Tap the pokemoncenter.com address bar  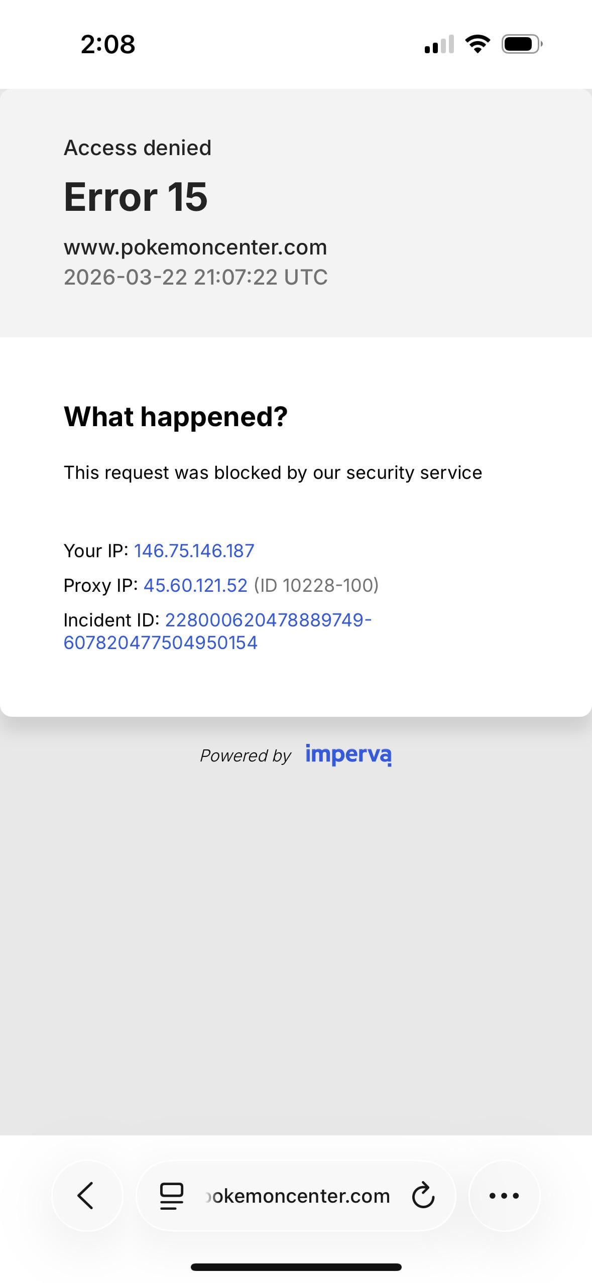[x=297, y=1196]
